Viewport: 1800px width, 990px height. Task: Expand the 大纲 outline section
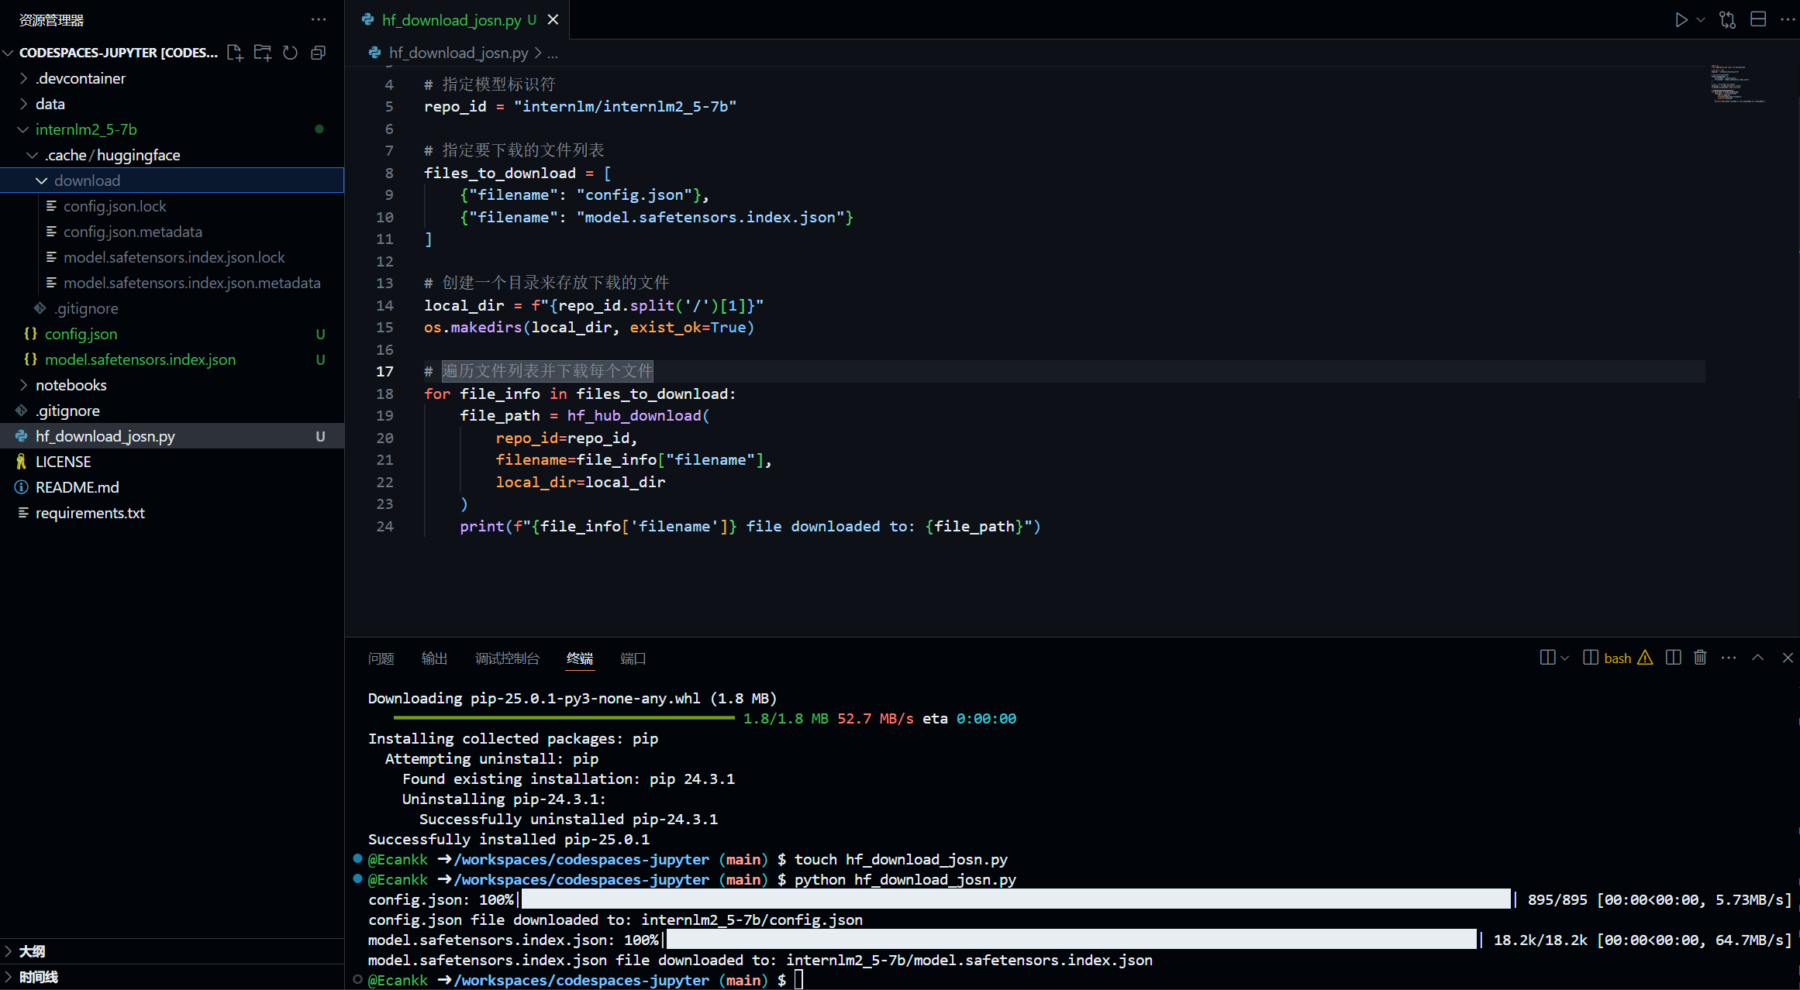[x=172, y=951]
